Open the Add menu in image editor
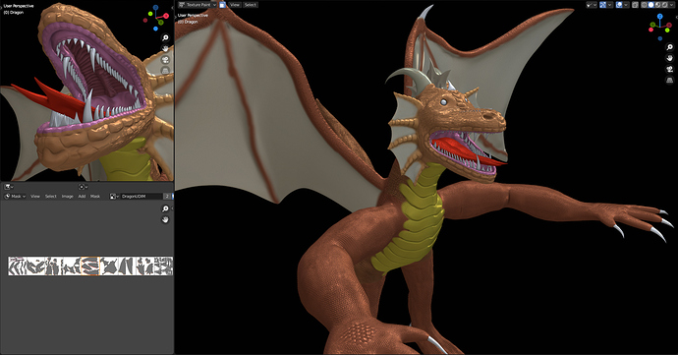 [x=82, y=196]
